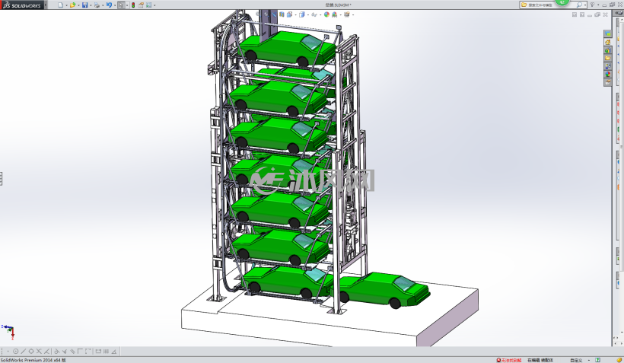Click the Zoom to Area view icon
This screenshot has height=363, width=624.
click(266, 14)
